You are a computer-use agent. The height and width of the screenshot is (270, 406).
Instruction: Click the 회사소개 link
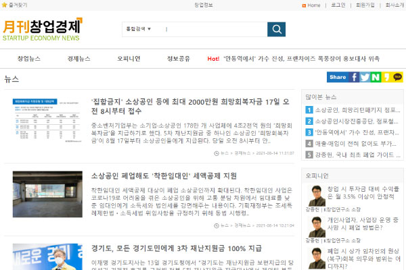pos(394,5)
